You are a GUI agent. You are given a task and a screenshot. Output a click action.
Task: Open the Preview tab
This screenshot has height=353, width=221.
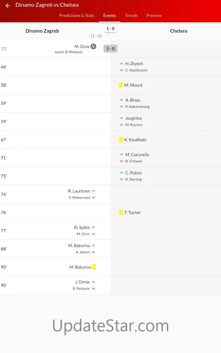[154, 16]
